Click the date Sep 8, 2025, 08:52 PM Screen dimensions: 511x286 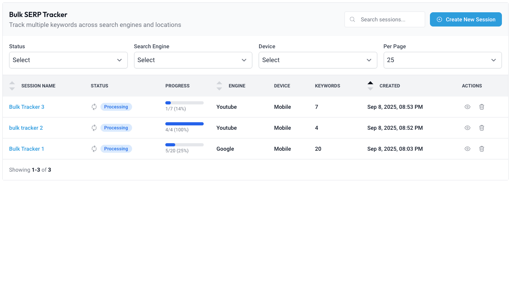[x=395, y=128]
